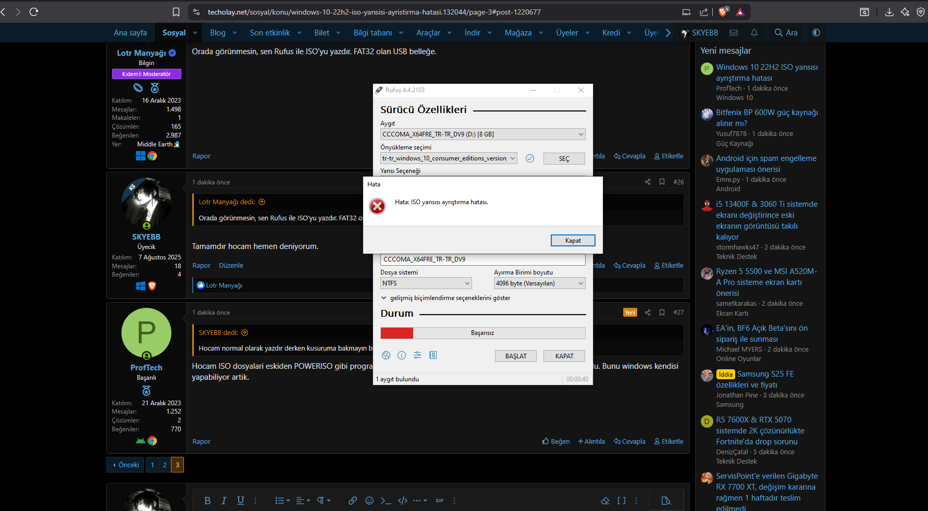
Task: Click the Rufus ISO checksum checkmark icon
Action: (x=530, y=158)
